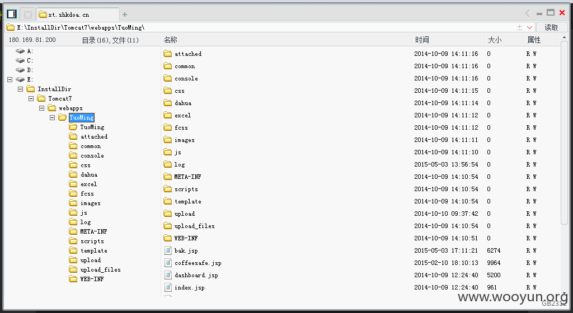Image resolution: width=573 pixels, height=313 pixels.
Task: Open a new tab with plus button
Action: 125,15
